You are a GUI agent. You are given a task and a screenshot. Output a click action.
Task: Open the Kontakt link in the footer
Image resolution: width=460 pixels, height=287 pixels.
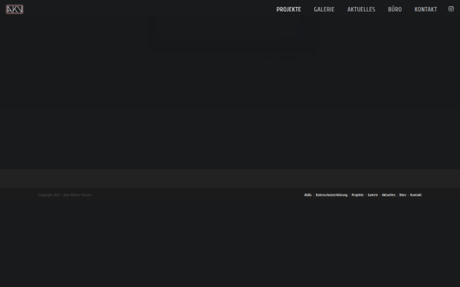click(x=416, y=195)
